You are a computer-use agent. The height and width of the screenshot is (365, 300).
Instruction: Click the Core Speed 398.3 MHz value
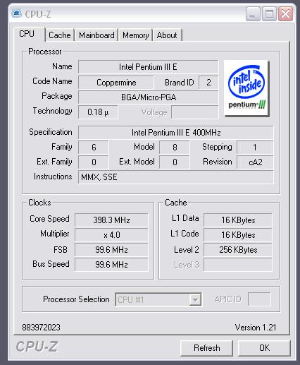click(x=111, y=220)
